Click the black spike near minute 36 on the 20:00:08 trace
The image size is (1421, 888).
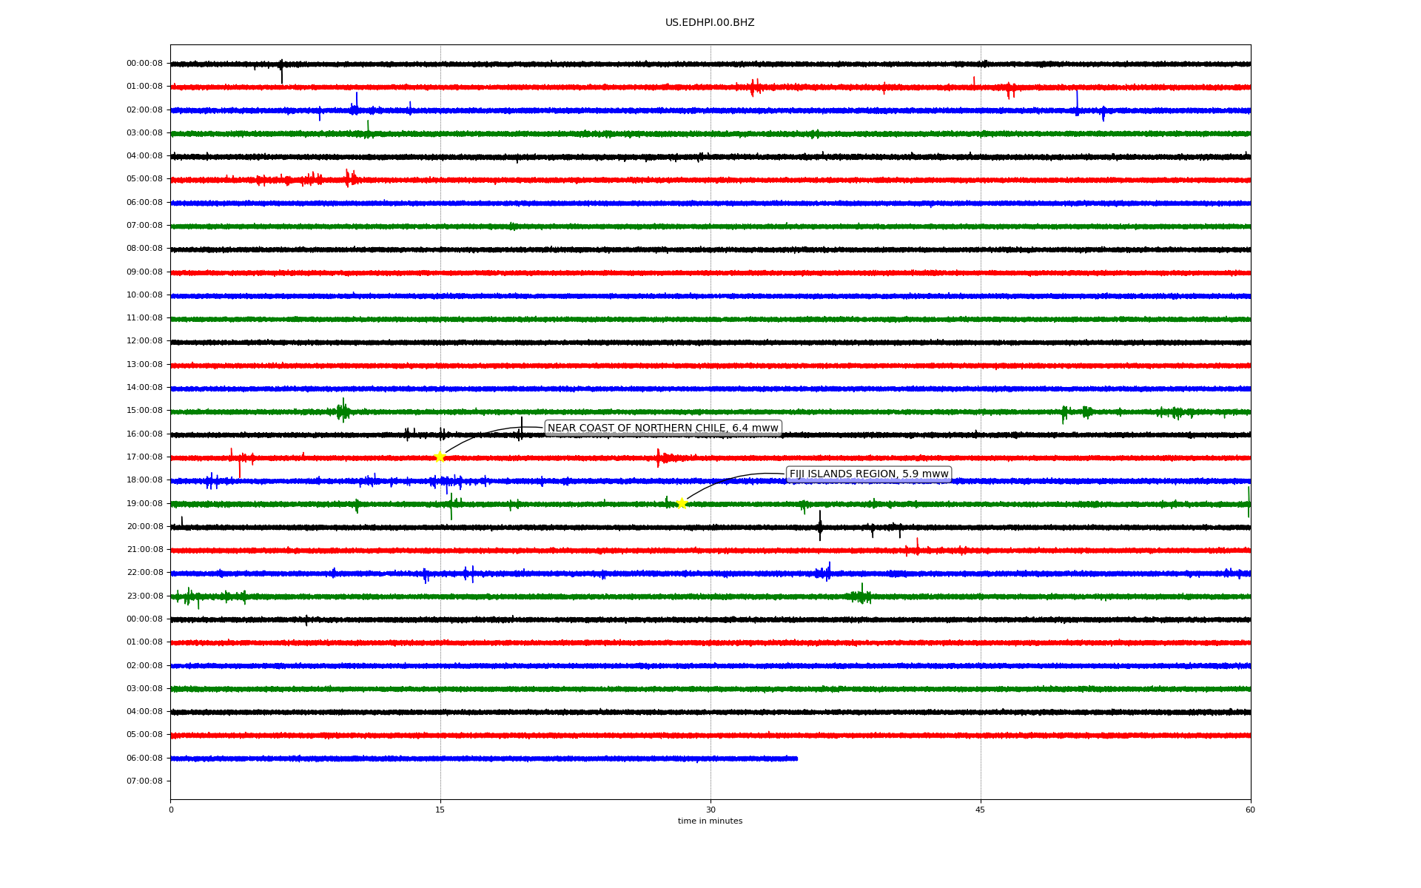[819, 526]
